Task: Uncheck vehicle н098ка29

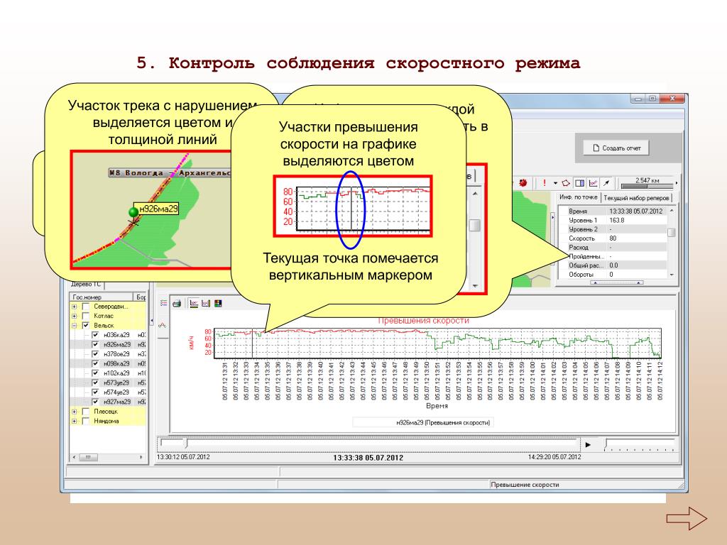Action: (x=96, y=364)
